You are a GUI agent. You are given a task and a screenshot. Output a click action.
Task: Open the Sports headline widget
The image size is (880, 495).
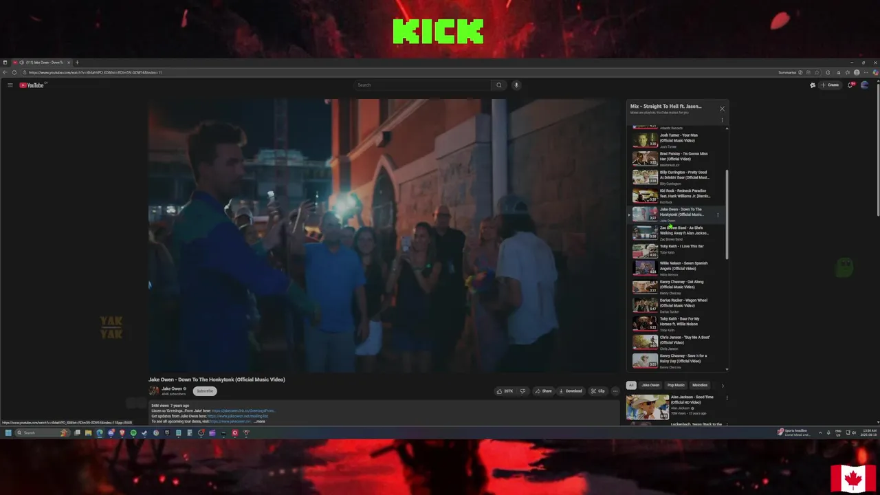pos(794,432)
